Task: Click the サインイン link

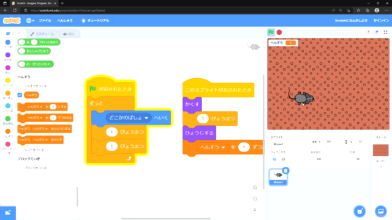Action: pos(381,20)
